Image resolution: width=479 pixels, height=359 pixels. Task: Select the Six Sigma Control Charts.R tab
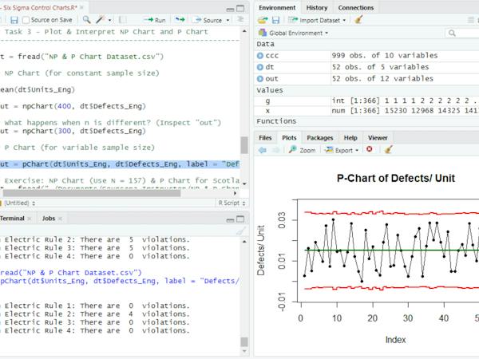pos(40,8)
